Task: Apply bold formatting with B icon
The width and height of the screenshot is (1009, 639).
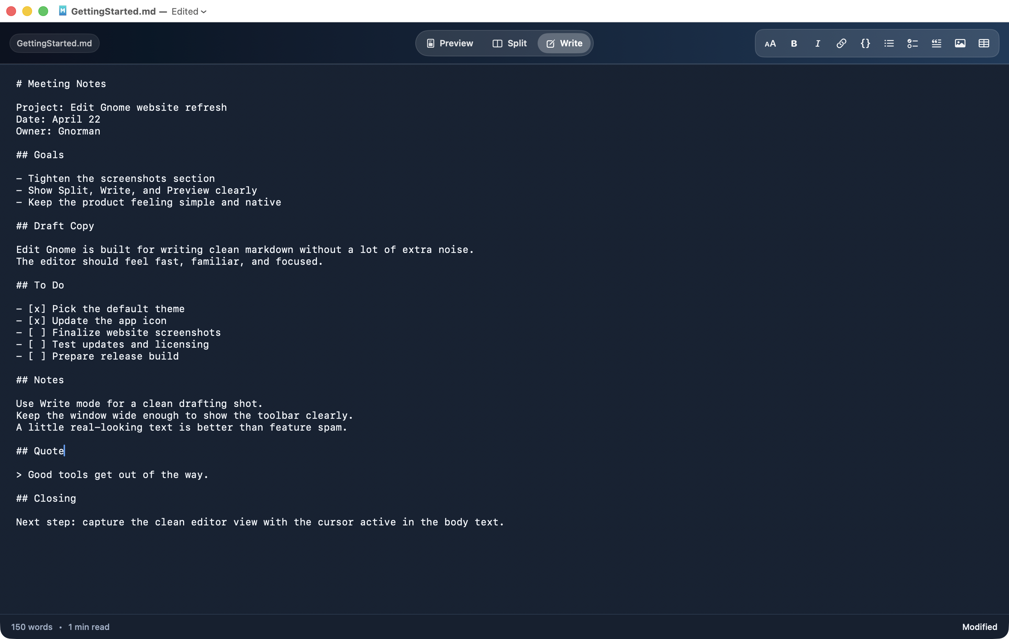Action: 794,44
